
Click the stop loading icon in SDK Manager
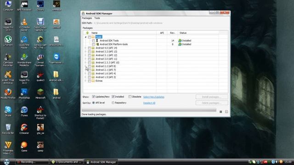point(220,112)
